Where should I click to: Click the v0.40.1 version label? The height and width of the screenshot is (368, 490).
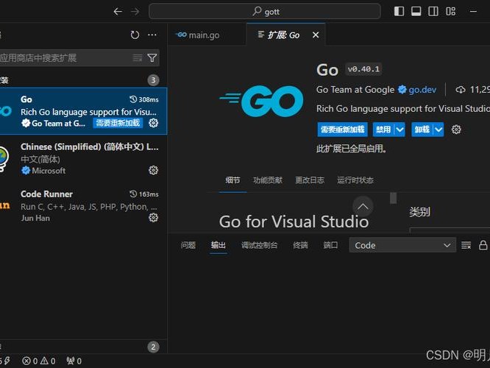tap(363, 69)
